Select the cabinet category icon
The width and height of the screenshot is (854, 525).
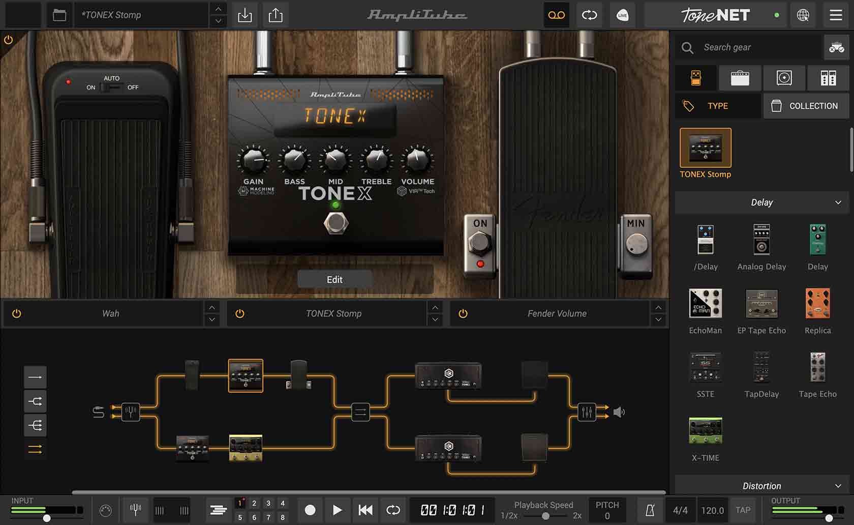pyautogui.click(x=784, y=78)
